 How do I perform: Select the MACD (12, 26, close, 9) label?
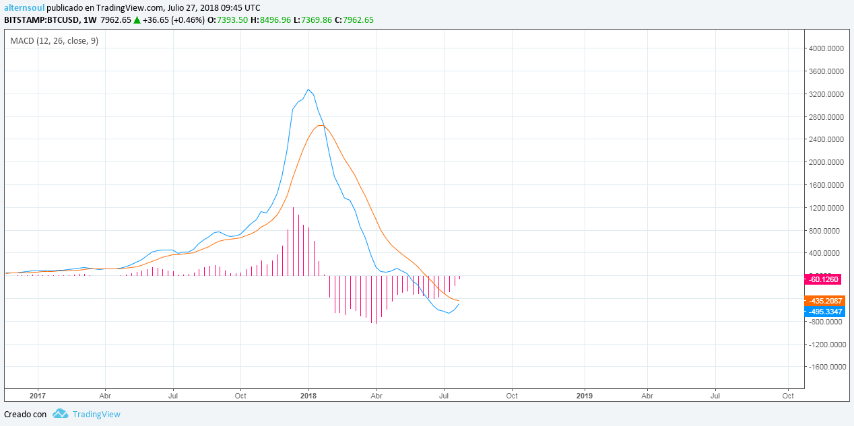point(55,41)
